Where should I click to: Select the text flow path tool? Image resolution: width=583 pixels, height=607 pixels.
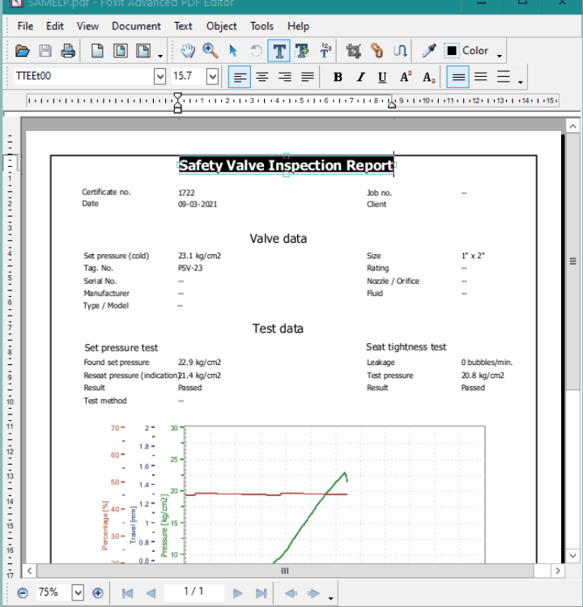(400, 51)
